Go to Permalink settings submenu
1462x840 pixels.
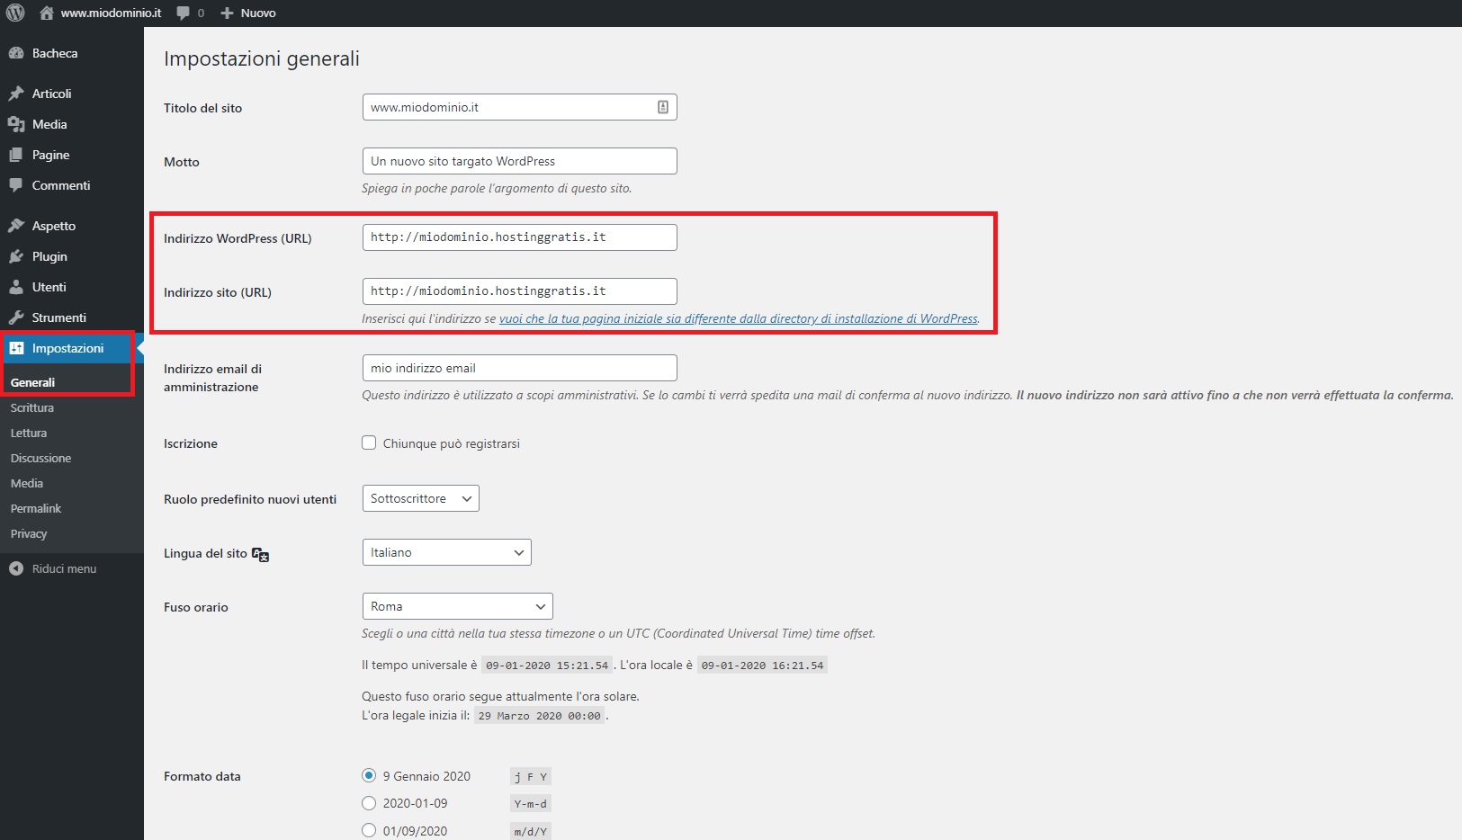36,508
